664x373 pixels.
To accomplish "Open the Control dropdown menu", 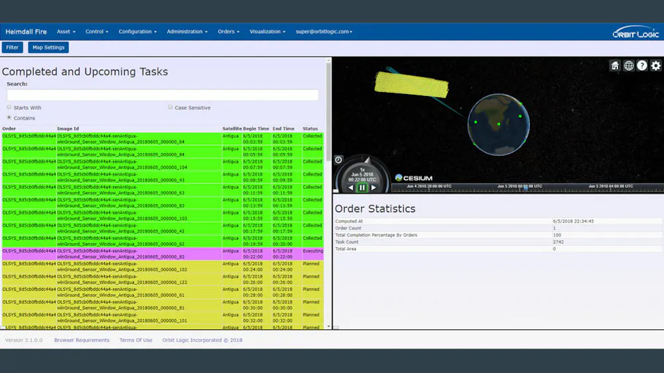I will 96,32.
